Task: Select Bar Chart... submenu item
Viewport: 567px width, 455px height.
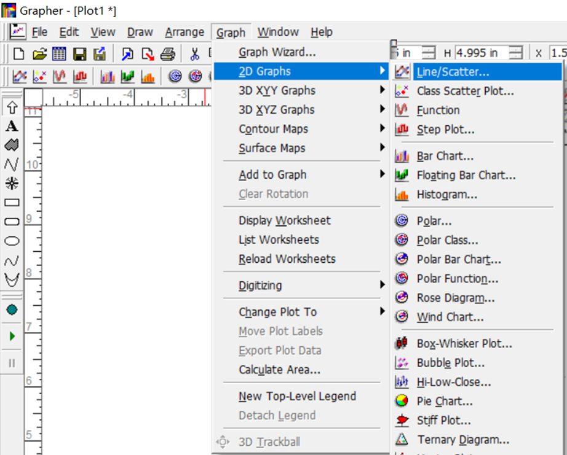Action: point(477,156)
